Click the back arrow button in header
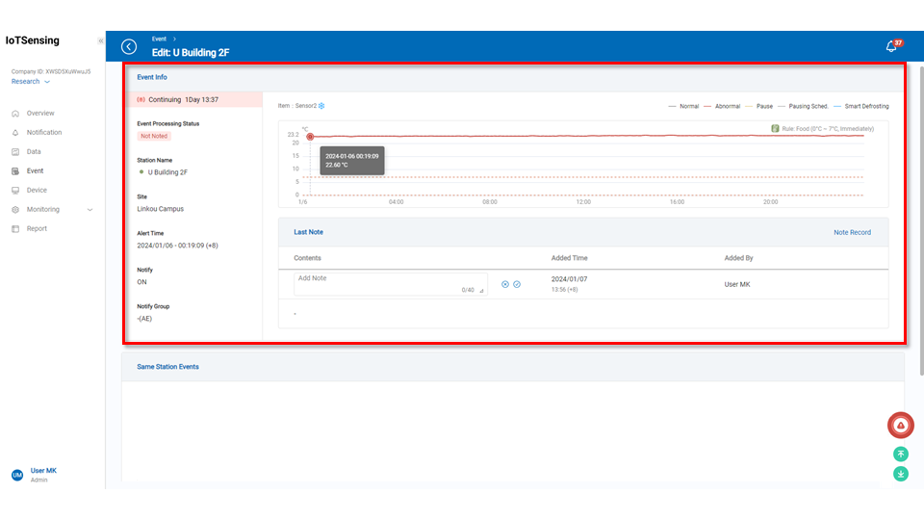924x520 pixels. click(x=129, y=46)
